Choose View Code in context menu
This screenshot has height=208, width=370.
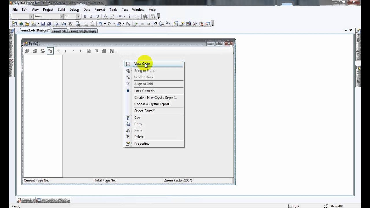pyautogui.click(x=154, y=64)
